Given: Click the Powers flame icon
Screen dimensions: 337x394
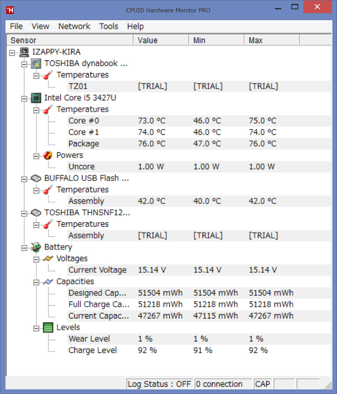Looking at the screenshot, I should coord(48,155).
